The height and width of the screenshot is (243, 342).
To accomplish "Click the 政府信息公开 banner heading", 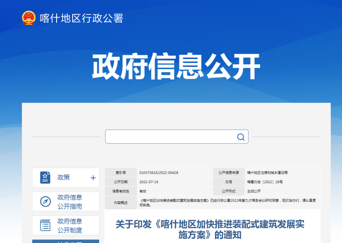I will (176, 66).
